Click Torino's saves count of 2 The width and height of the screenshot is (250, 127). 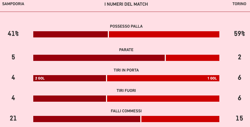click(239, 57)
